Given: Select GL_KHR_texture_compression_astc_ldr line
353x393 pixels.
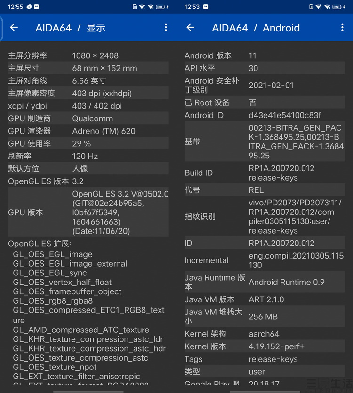Looking at the screenshot, I should coord(88,339).
